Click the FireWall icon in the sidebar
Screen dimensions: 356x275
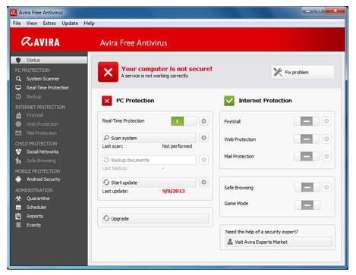coord(18,115)
